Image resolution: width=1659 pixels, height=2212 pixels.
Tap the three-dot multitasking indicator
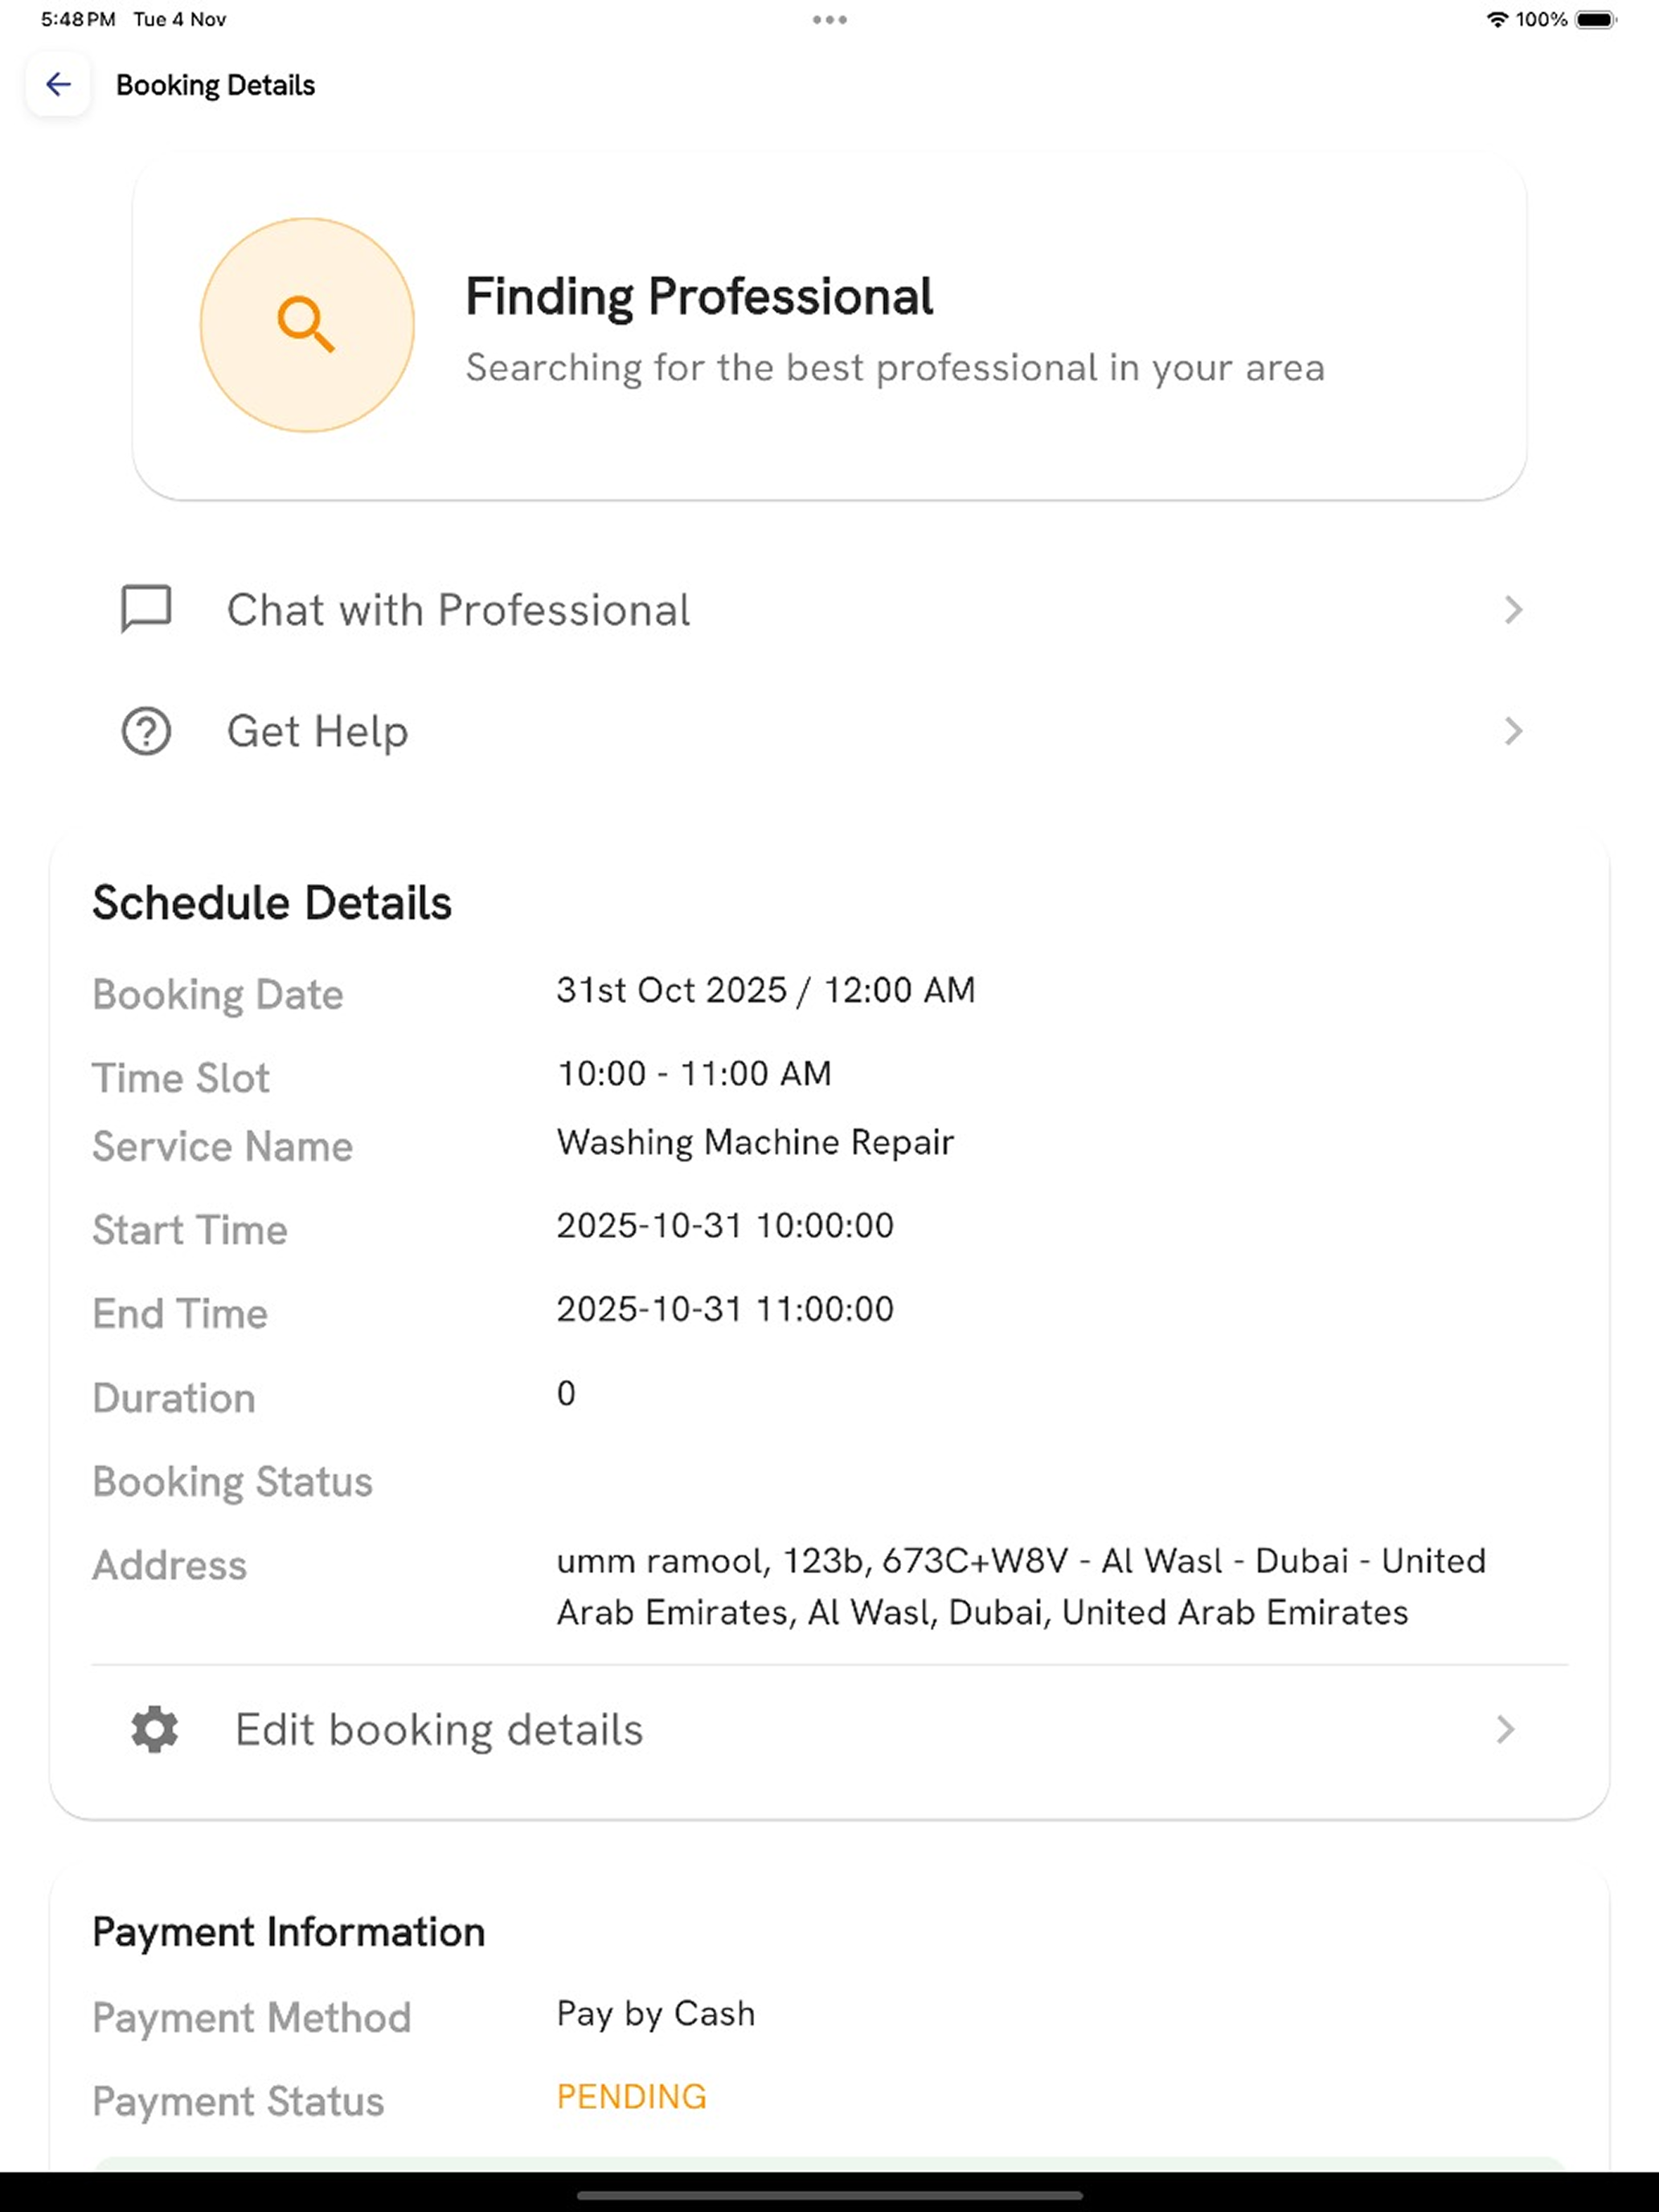[x=829, y=19]
